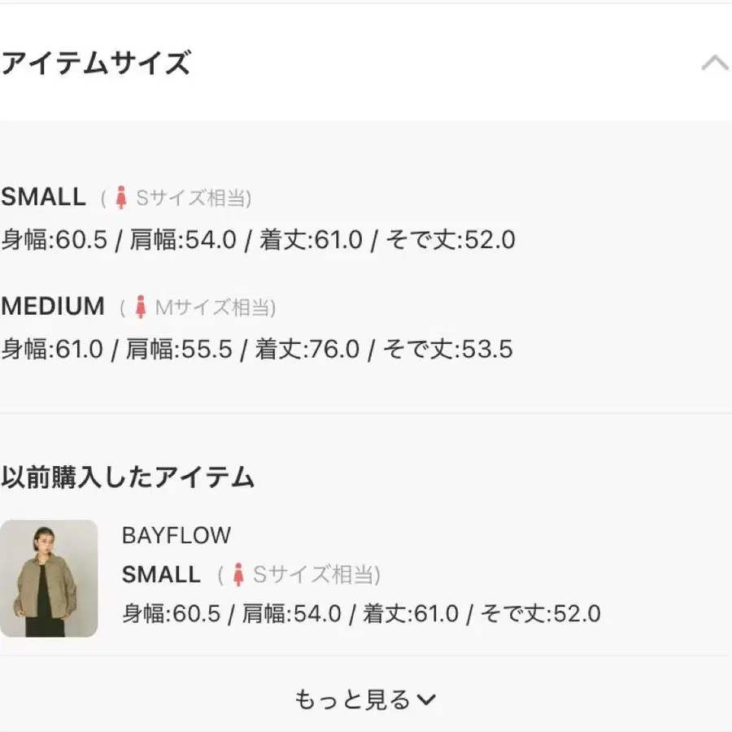Click the red person icon beside Mサイズ相当
Image resolution: width=732 pixels, height=732 pixels.
(141, 307)
